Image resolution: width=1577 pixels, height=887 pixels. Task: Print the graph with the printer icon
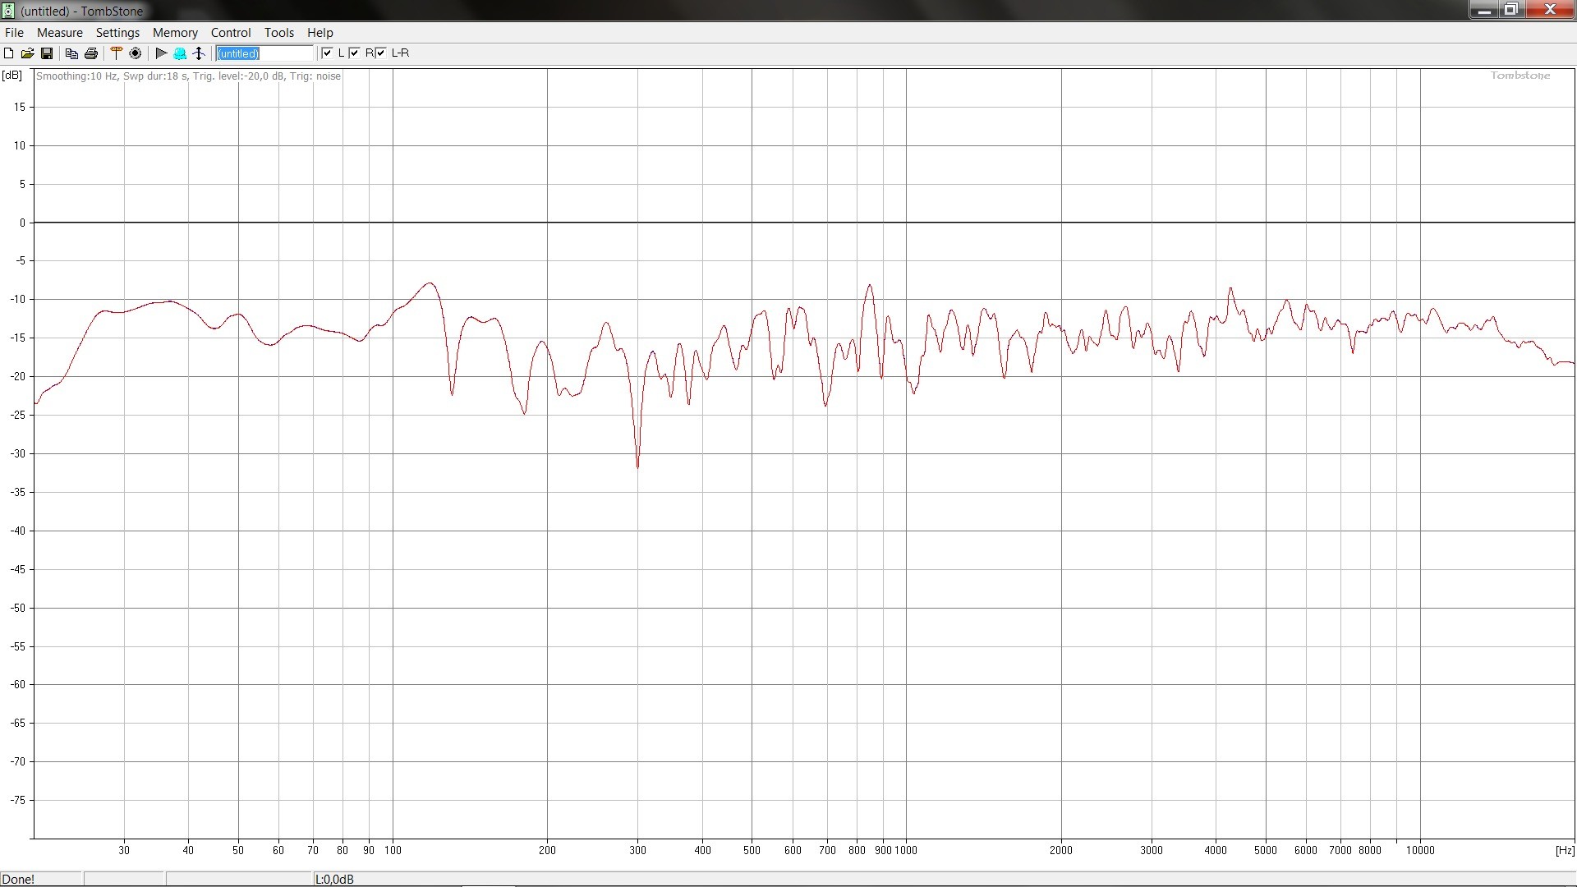coord(91,53)
